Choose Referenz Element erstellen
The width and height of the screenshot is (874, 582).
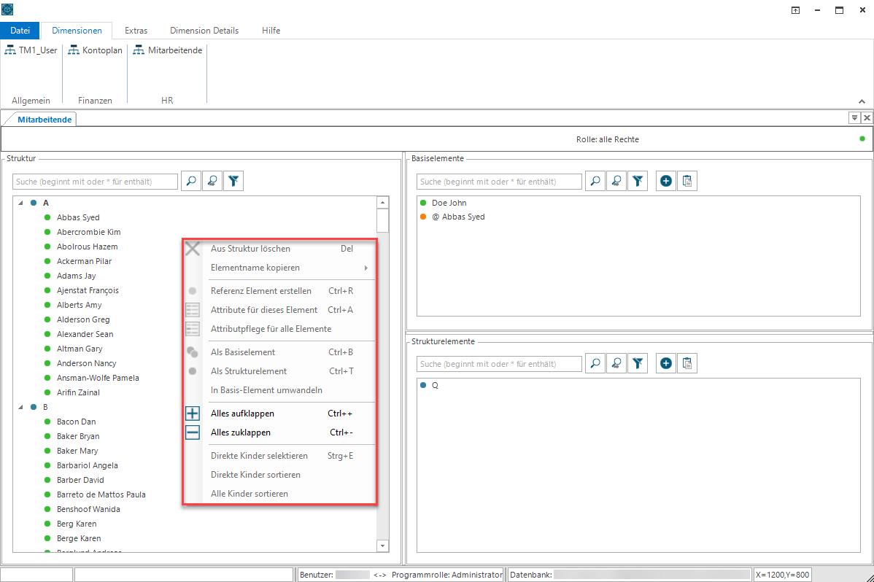pyautogui.click(x=280, y=291)
